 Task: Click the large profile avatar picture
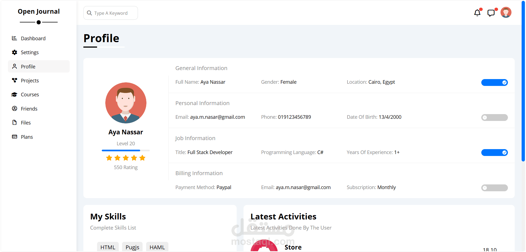(x=126, y=103)
